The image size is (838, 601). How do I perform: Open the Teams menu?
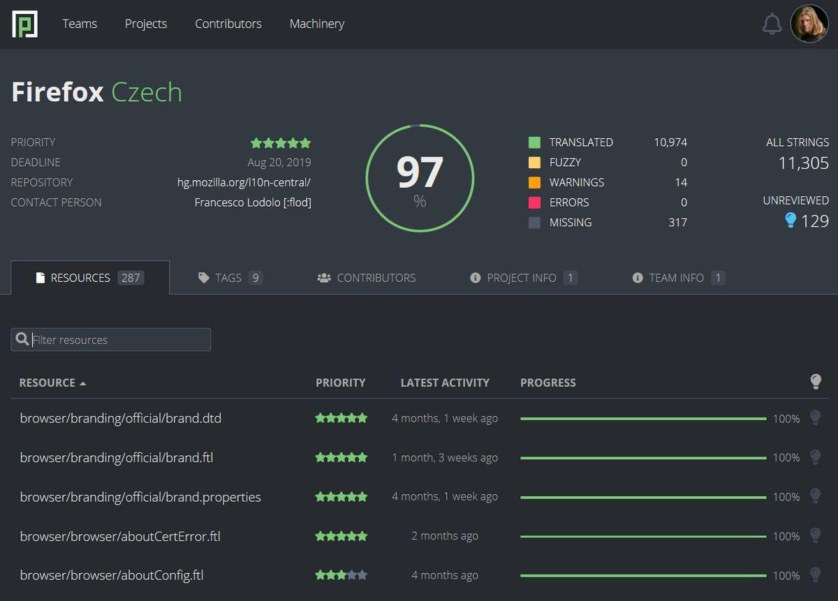80,24
